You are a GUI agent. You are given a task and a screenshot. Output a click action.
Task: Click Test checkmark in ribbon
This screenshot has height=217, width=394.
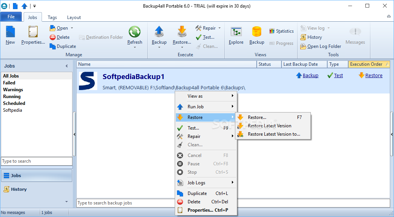[198, 37]
